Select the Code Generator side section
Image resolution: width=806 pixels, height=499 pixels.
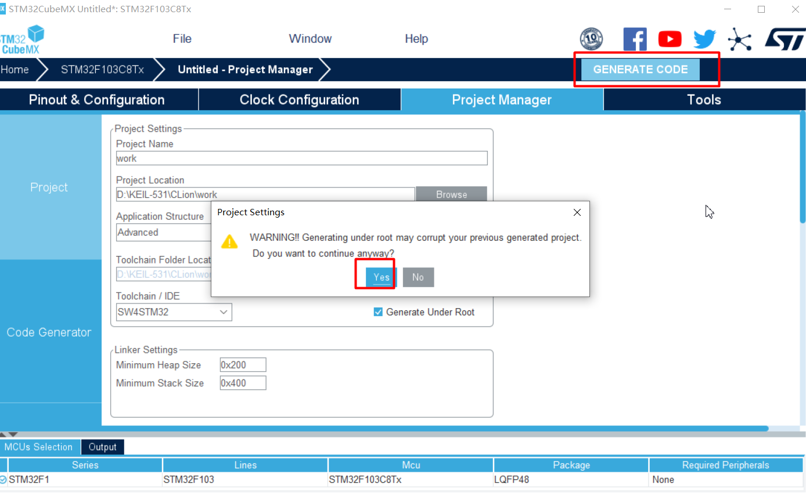click(x=49, y=332)
